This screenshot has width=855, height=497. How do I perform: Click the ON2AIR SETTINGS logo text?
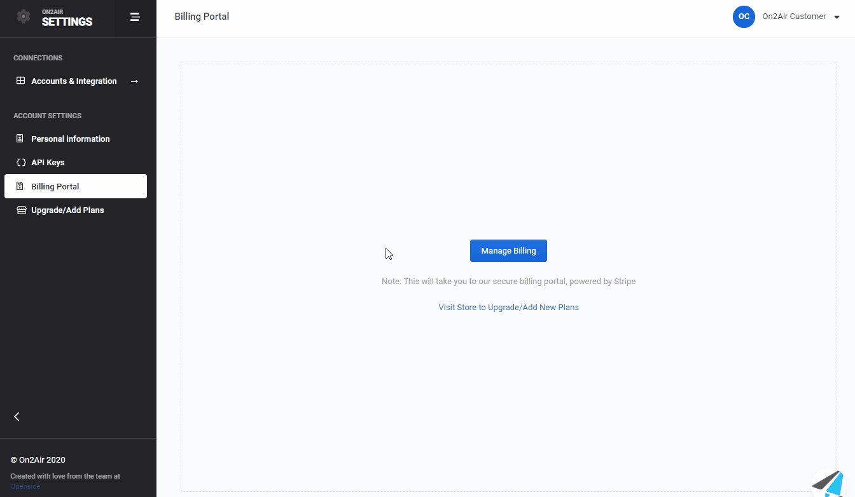pyautogui.click(x=67, y=18)
